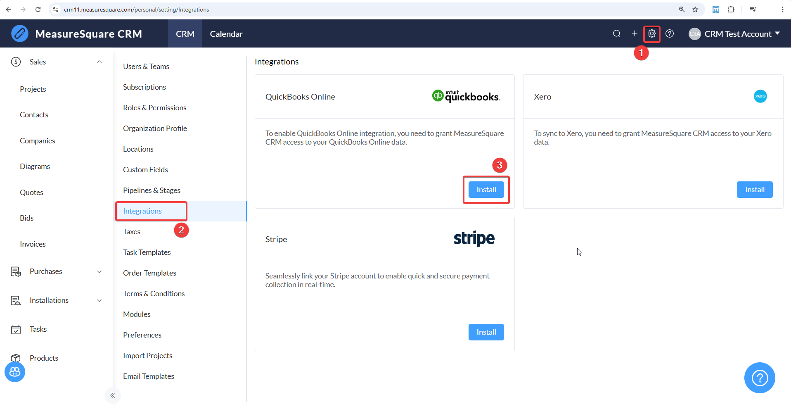Open the browser extensions puzzle icon
The height and width of the screenshot is (409, 791).
[731, 10]
